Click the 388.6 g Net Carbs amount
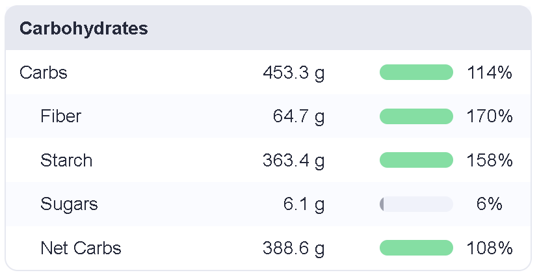The height and width of the screenshot is (277, 539). 294,248
